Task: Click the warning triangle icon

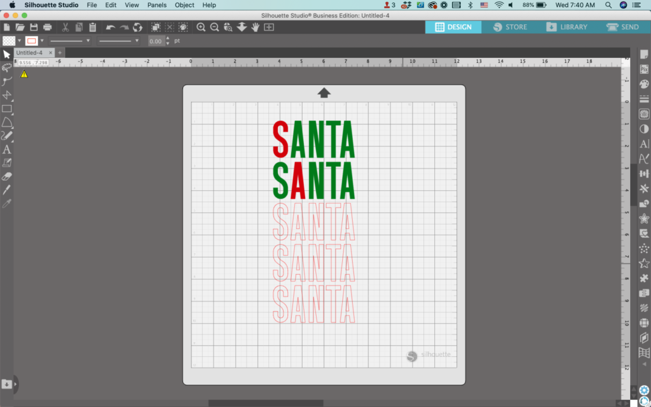Action: (x=24, y=74)
